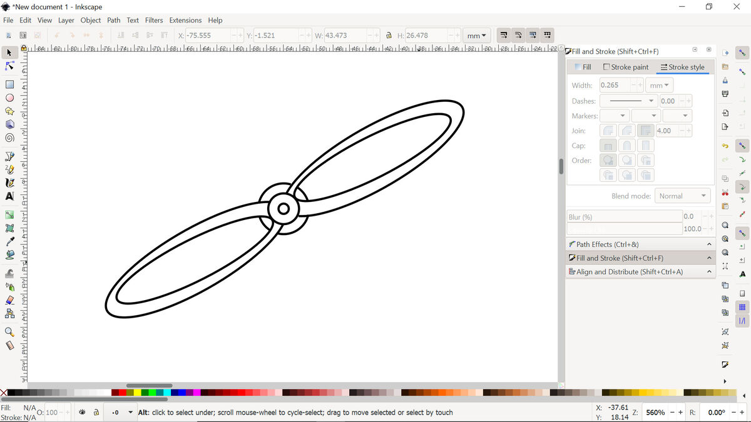The width and height of the screenshot is (751, 422).
Task: Open the units mm dropdown in toolbar
Action: 477,36
